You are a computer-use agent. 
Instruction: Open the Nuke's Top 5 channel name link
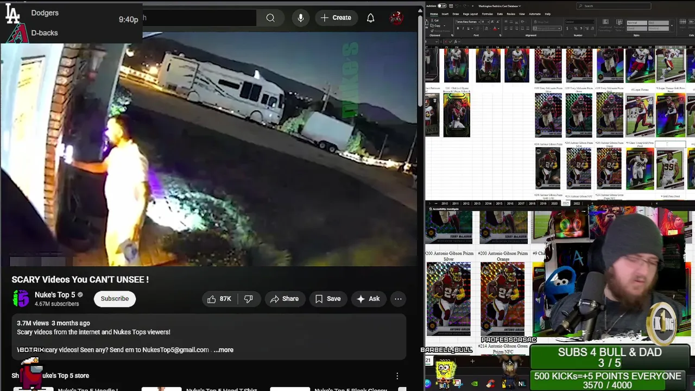click(x=55, y=295)
